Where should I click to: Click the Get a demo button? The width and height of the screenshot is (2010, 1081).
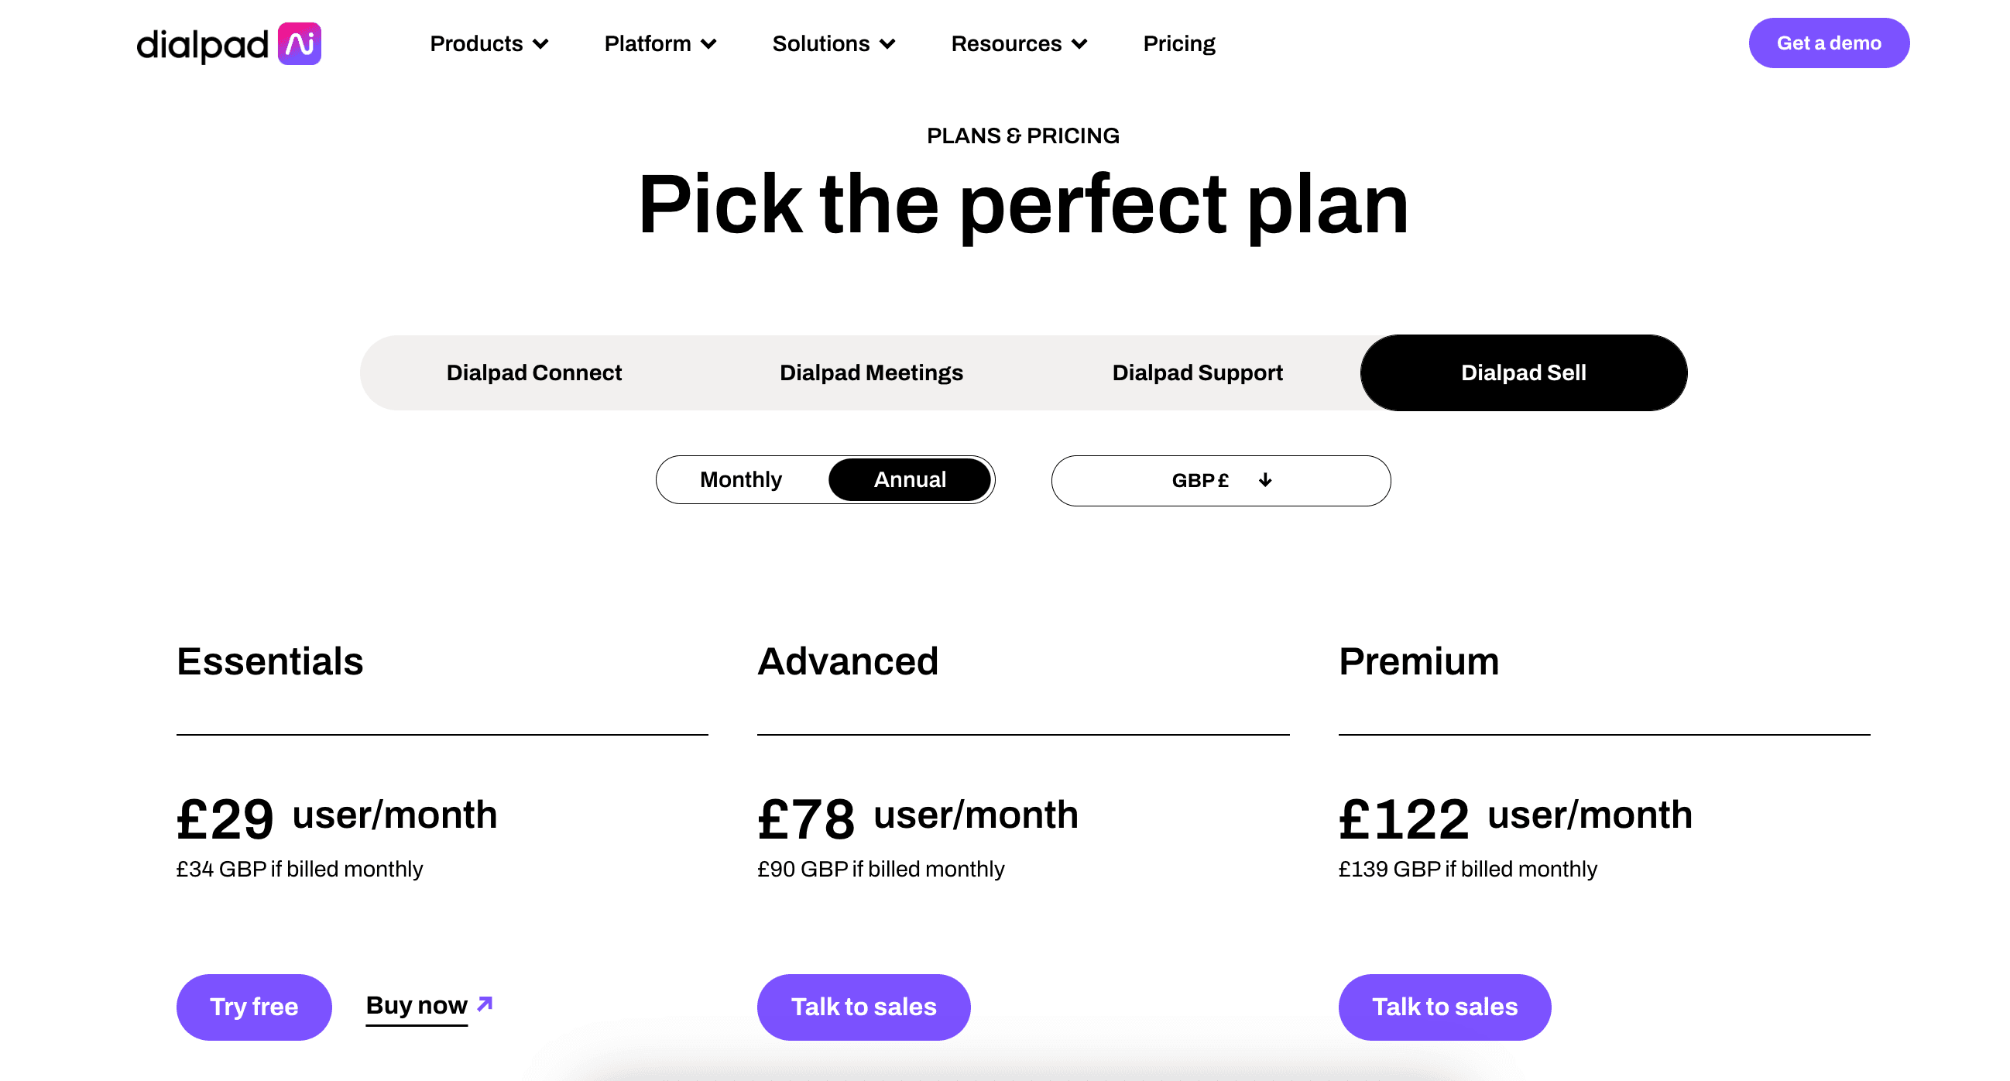pyautogui.click(x=1828, y=43)
